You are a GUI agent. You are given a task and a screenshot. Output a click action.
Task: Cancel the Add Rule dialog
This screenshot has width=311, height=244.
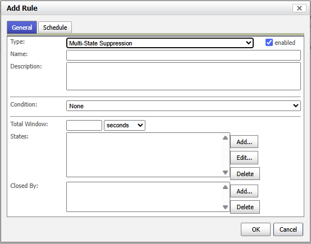tap(288, 229)
